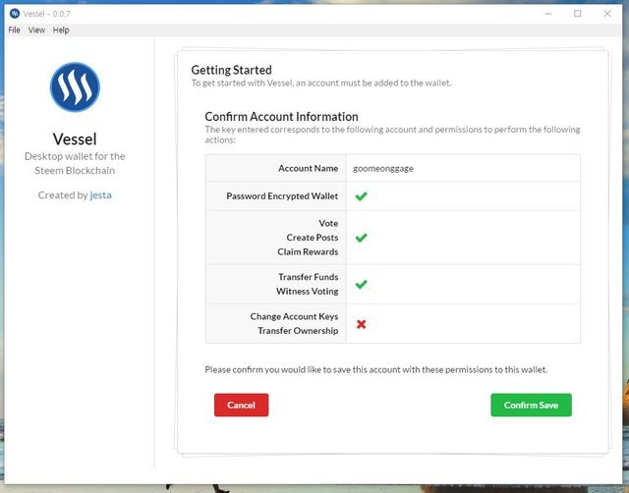Click the Vessel title in the sidebar

75,139
